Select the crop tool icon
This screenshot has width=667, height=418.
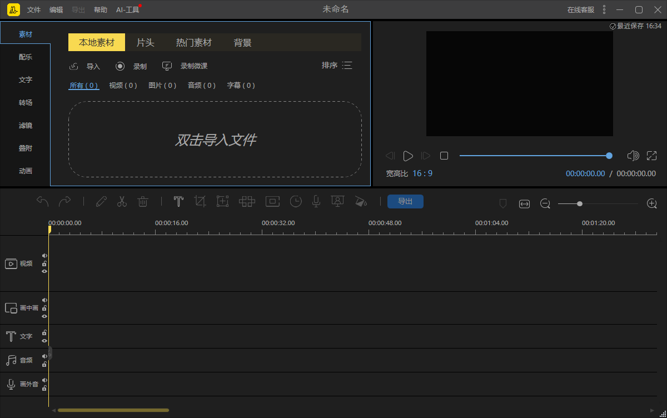200,202
